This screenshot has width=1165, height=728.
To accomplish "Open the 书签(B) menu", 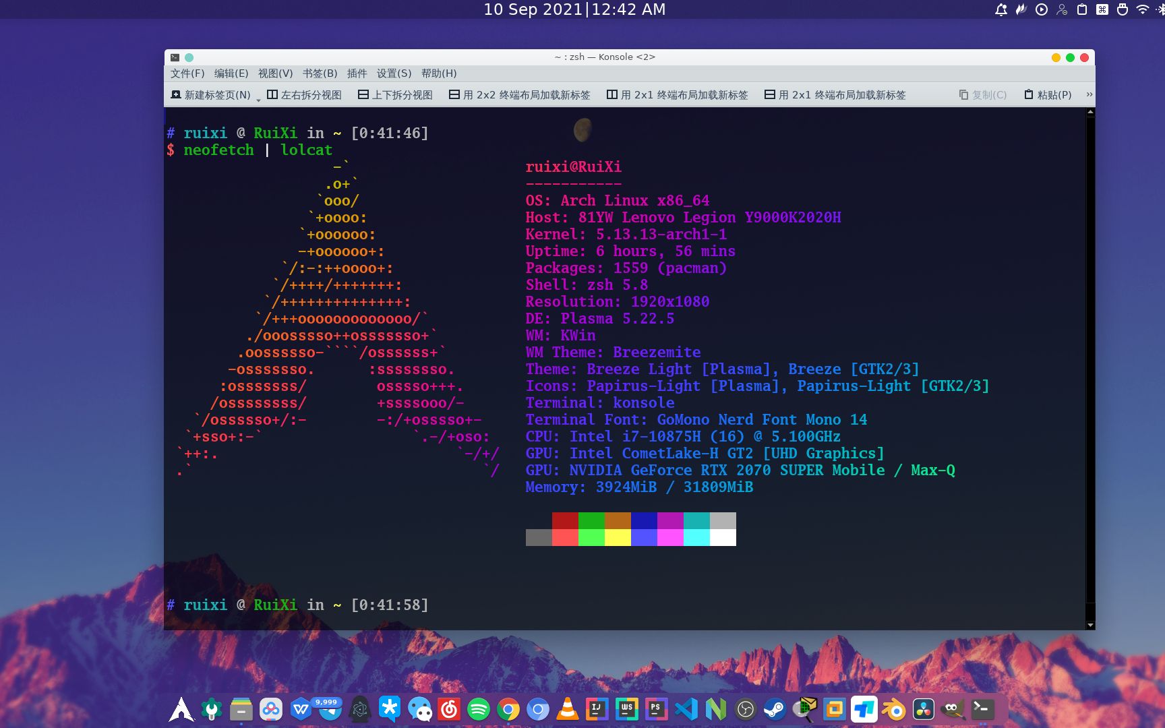I will pos(320,73).
